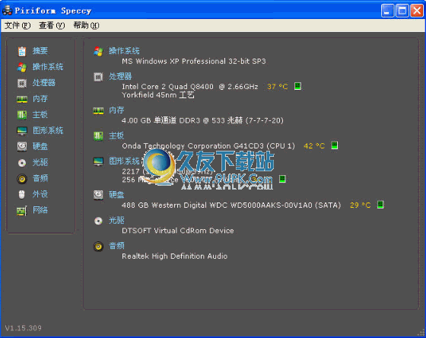Click monitor icon beside 图形系统 heading in main panel
The image size is (426, 338).
click(x=98, y=161)
